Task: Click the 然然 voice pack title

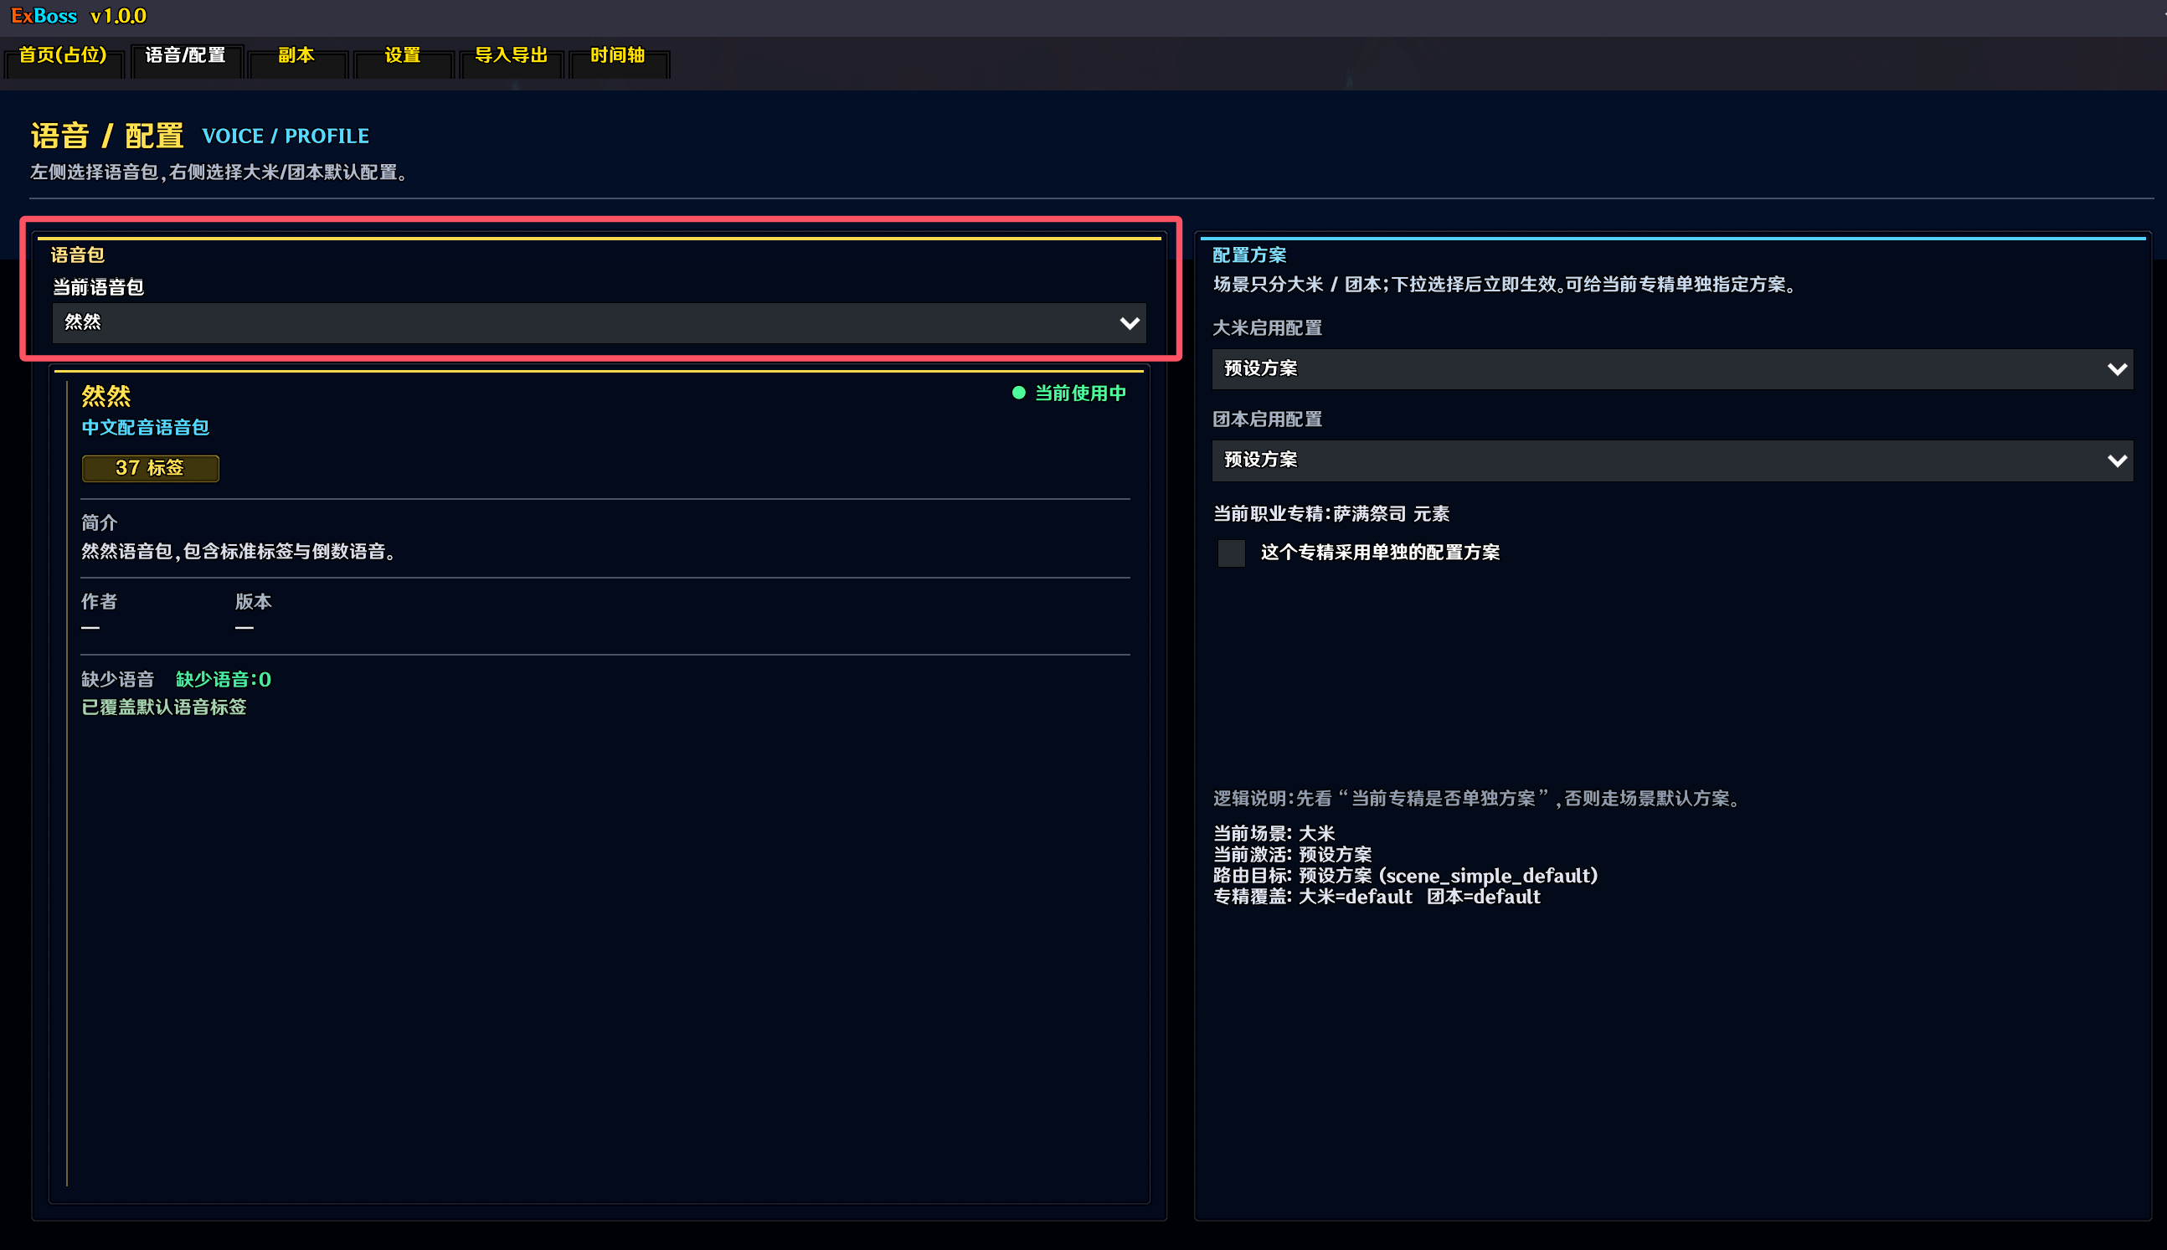Action: click(106, 396)
